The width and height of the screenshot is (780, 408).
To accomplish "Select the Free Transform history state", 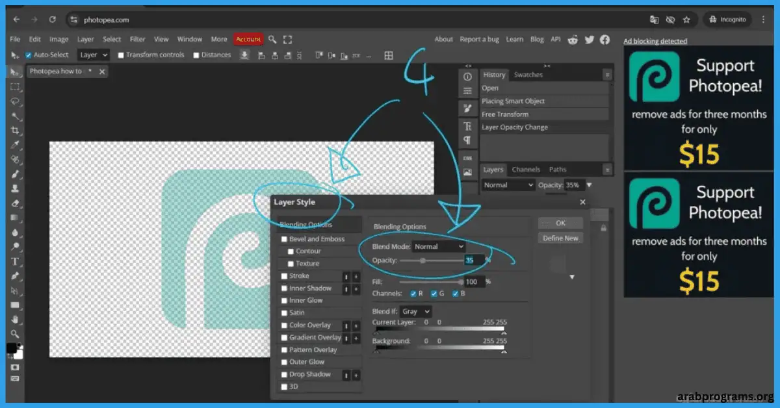I will coord(544,114).
